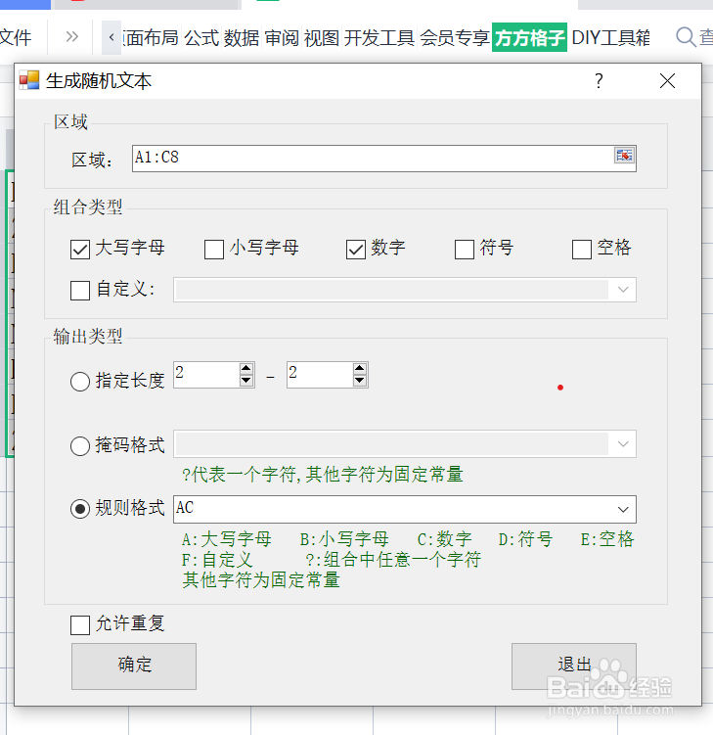This screenshot has width=713, height=735.
Task: Switch to the 审阅 tab
Action: tap(282, 37)
